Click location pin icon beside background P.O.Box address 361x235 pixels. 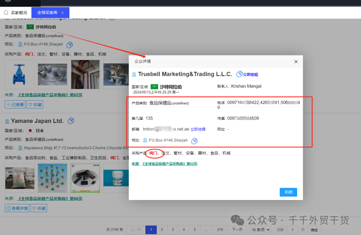point(20,44)
